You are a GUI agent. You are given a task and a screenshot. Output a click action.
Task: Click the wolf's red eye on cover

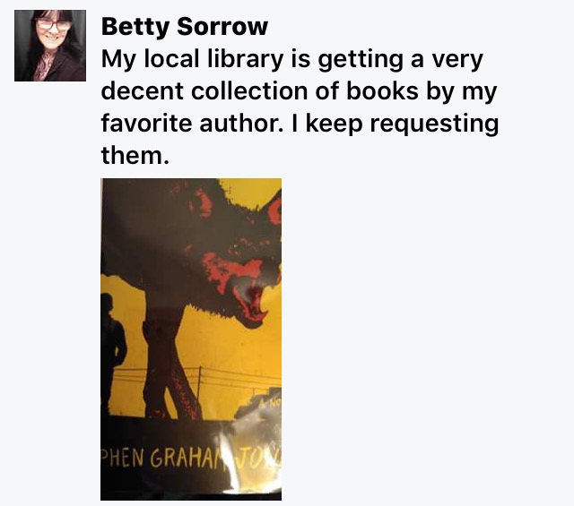275,211
